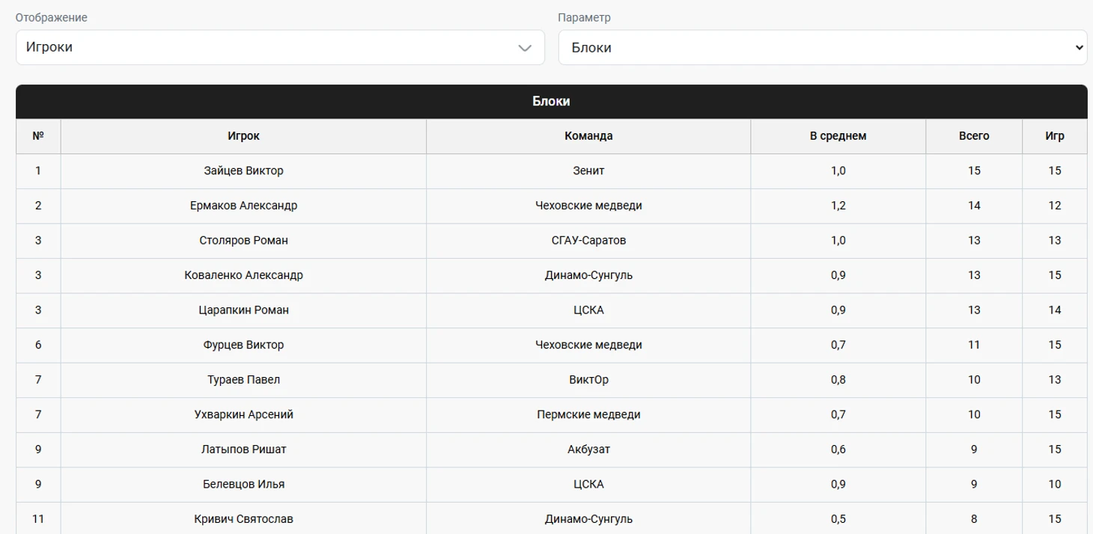Select player Кривич Святослав
Viewport: 1093px width, 534px height.
244,519
